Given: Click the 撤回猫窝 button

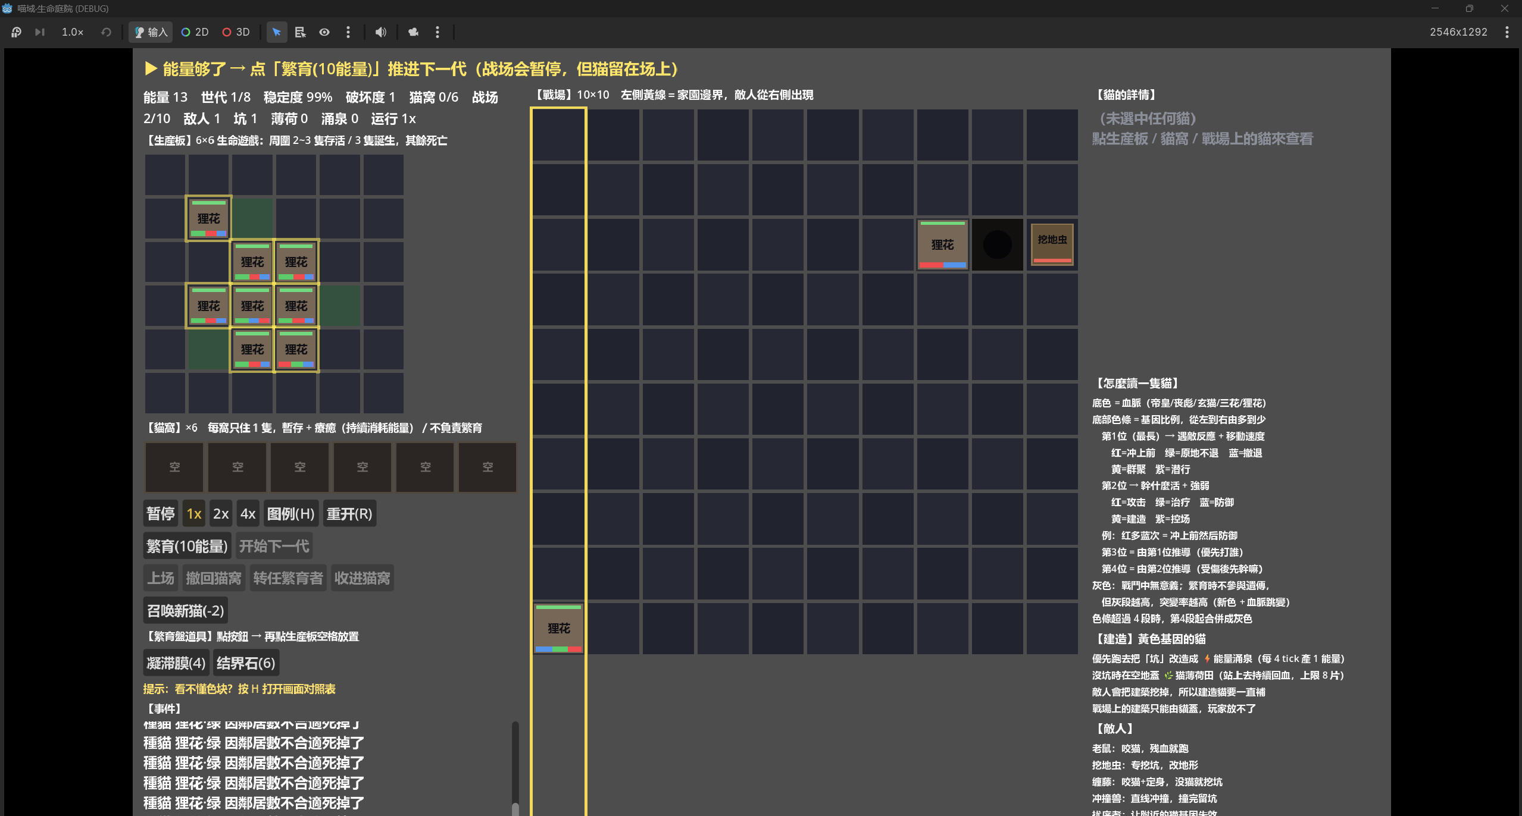Looking at the screenshot, I should click(214, 578).
